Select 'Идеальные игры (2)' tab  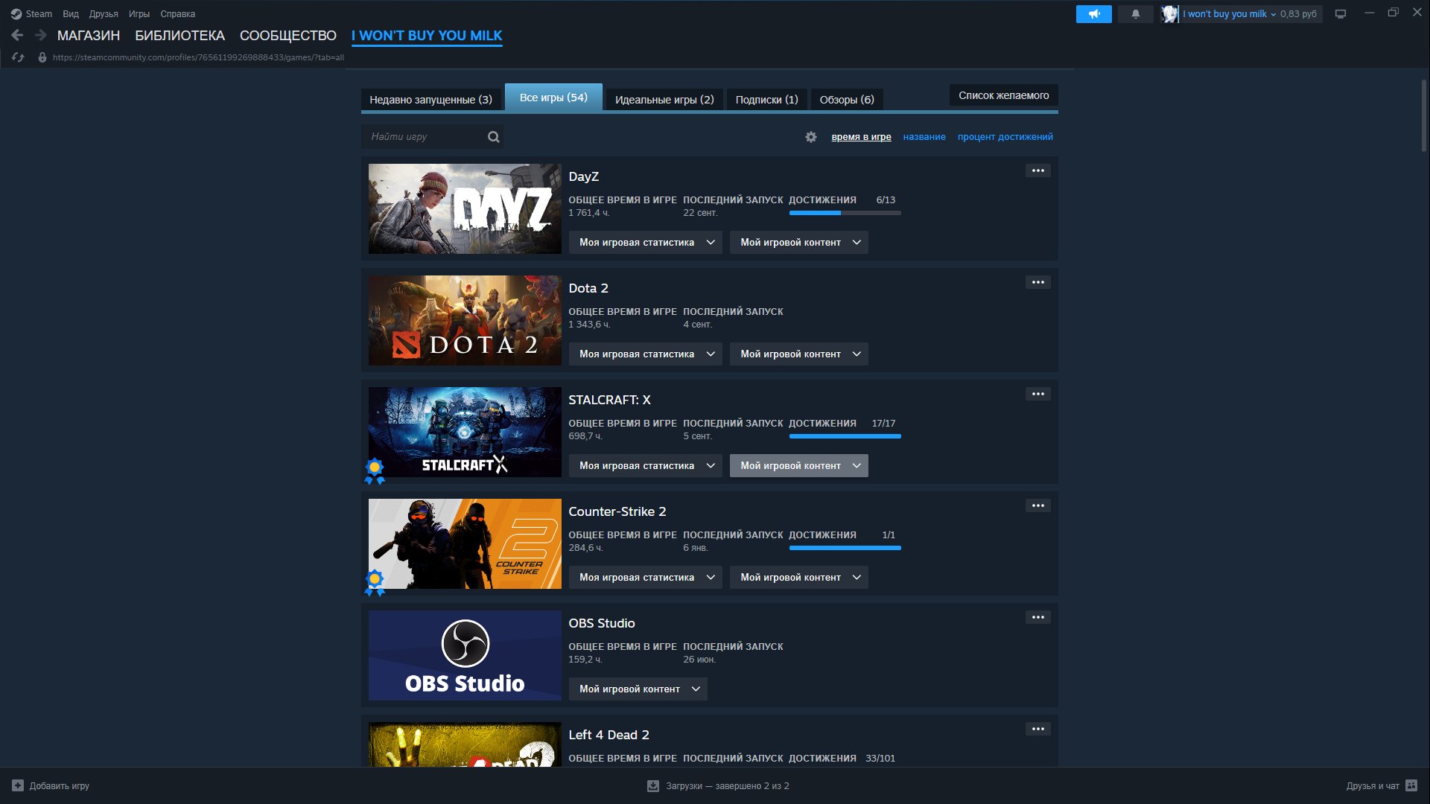click(x=664, y=100)
